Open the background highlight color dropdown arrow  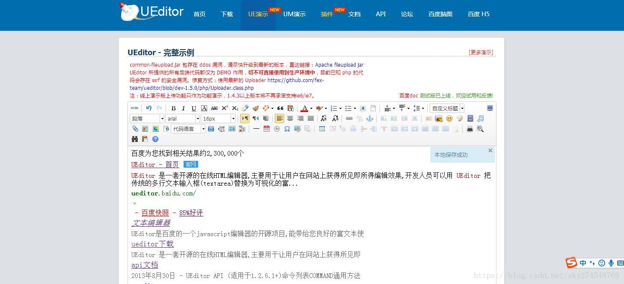[326, 109]
